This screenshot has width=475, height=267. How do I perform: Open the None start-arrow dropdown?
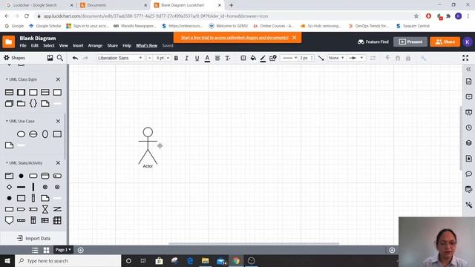[336, 58]
